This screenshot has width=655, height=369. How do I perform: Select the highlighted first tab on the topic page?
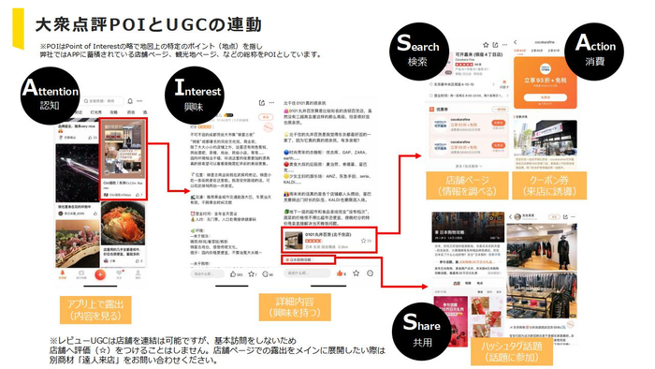(x=457, y=284)
